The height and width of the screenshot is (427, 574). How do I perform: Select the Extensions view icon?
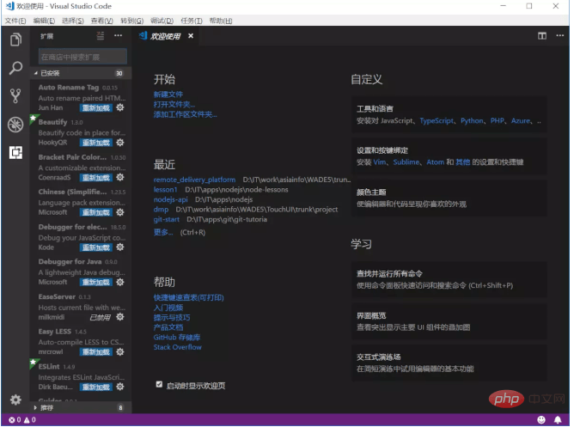coord(15,152)
